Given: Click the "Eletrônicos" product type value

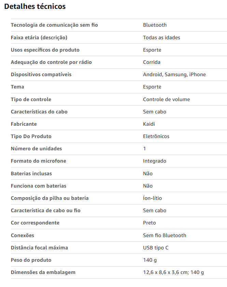Looking at the screenshot, I should tap(156, 136).
